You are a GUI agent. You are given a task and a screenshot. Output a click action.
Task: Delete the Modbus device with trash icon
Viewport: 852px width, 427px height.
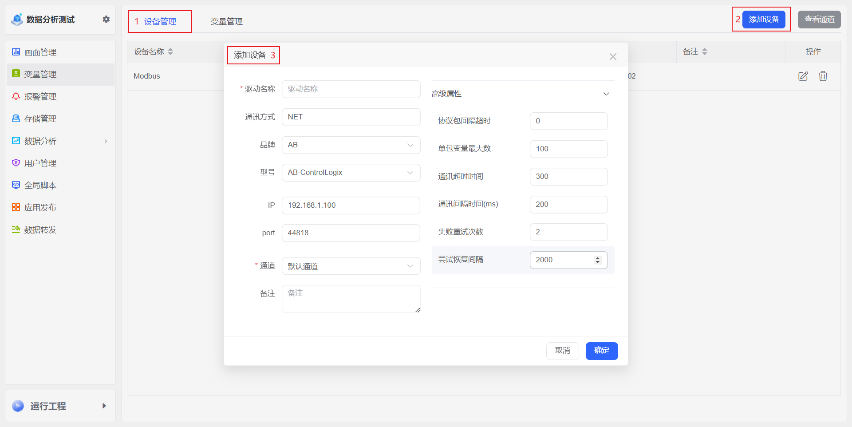click(823, 76)
